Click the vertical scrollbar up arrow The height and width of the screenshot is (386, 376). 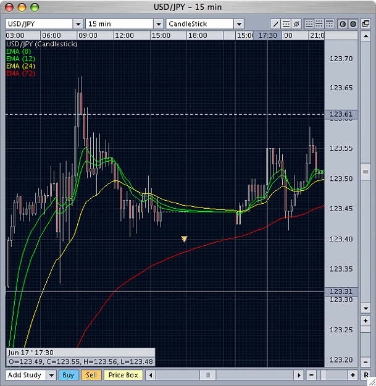pyautogui.click(x=366, y=36)
